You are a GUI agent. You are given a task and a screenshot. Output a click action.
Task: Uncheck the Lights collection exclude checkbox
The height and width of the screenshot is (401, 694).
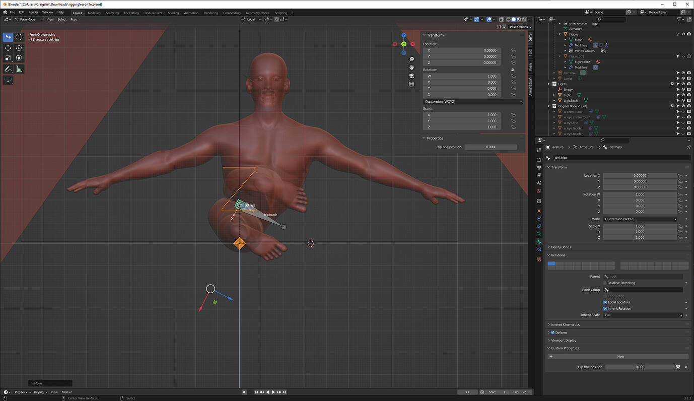coord(672,84)
